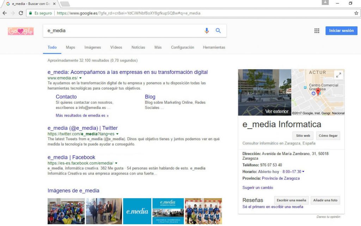Image resolution: width=361 pixels, height=226 pixels.
Task: Open the Blog sitelink
Action: (x=150, y=97)
